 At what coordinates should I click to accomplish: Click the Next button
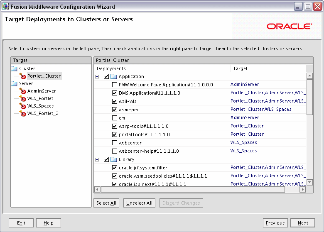click(x=303, y=223)
